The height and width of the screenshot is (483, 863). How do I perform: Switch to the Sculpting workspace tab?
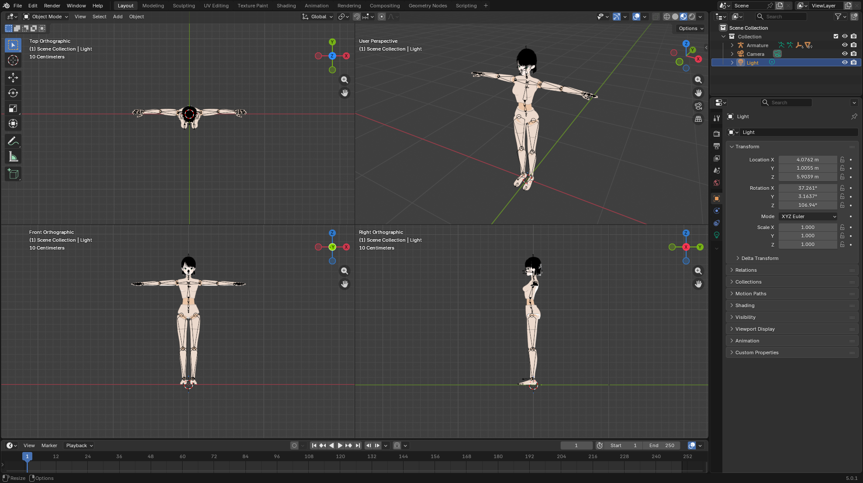pos(183,6)
